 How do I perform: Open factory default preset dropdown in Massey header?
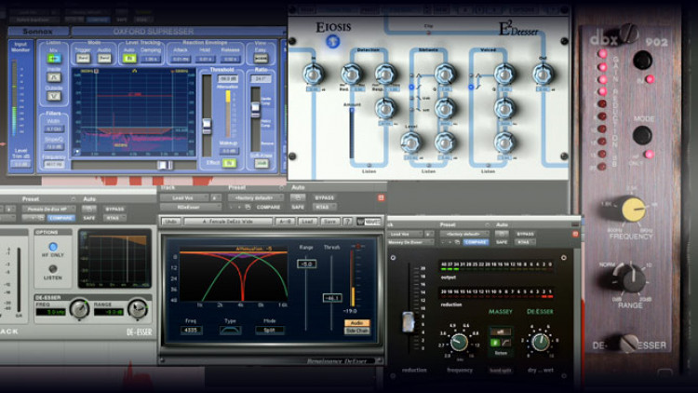coord(463,234)
